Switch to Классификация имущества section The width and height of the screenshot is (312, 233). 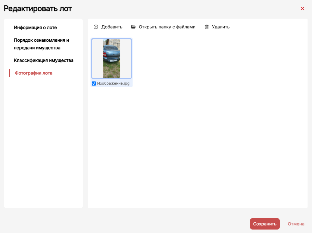click(44, 60)
